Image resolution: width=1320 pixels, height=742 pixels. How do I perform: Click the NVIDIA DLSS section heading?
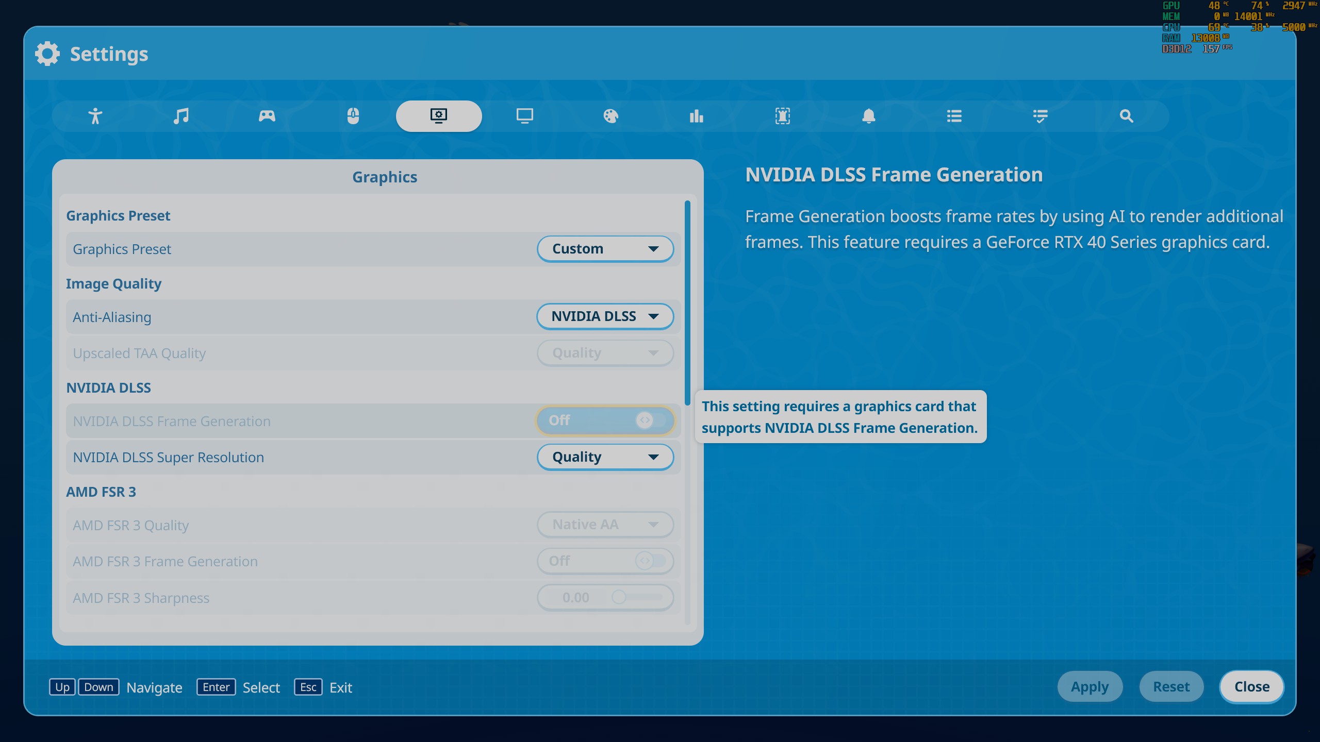(x=108, y=388)
